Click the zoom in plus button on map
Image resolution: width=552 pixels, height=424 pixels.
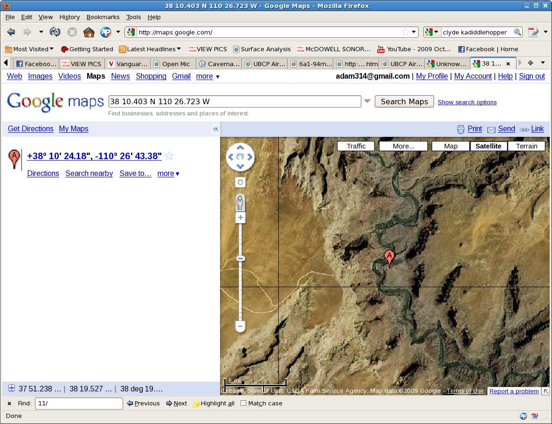point(240,218)
